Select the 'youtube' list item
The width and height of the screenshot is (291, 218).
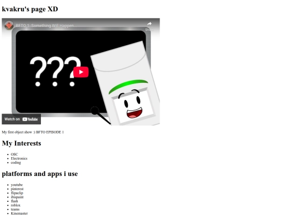coord(17,185)
